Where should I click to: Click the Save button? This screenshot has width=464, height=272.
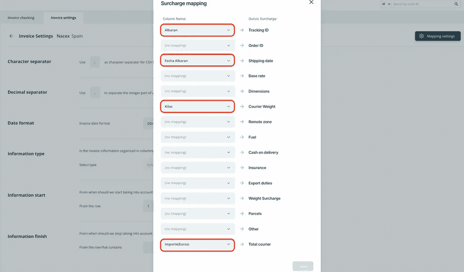tap(302, 266)
